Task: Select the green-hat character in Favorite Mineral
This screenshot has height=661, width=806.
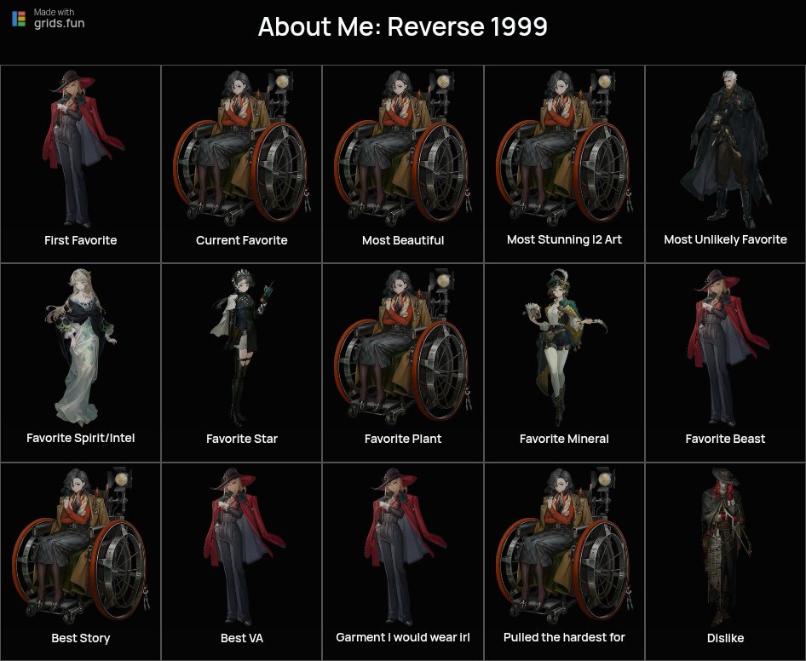Action: click(x=564, y=348)
